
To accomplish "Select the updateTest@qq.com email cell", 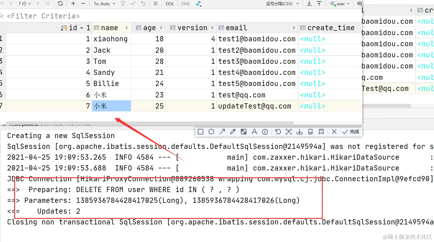I will pos(258,106).
